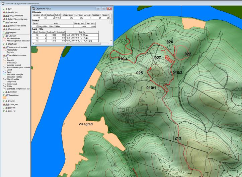This screenshot has width=242, height=177.
Task: Expand legend of SV layer
Action: click(8, 9)
